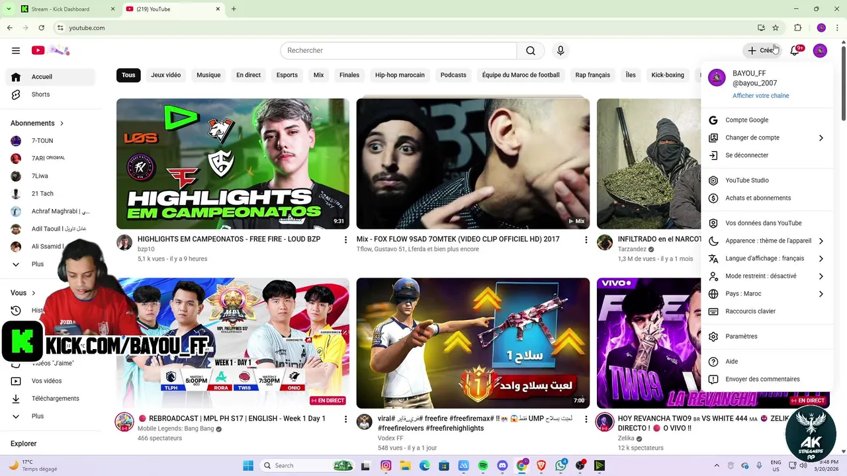Expand Changer de compte submenu

point(768,138)
